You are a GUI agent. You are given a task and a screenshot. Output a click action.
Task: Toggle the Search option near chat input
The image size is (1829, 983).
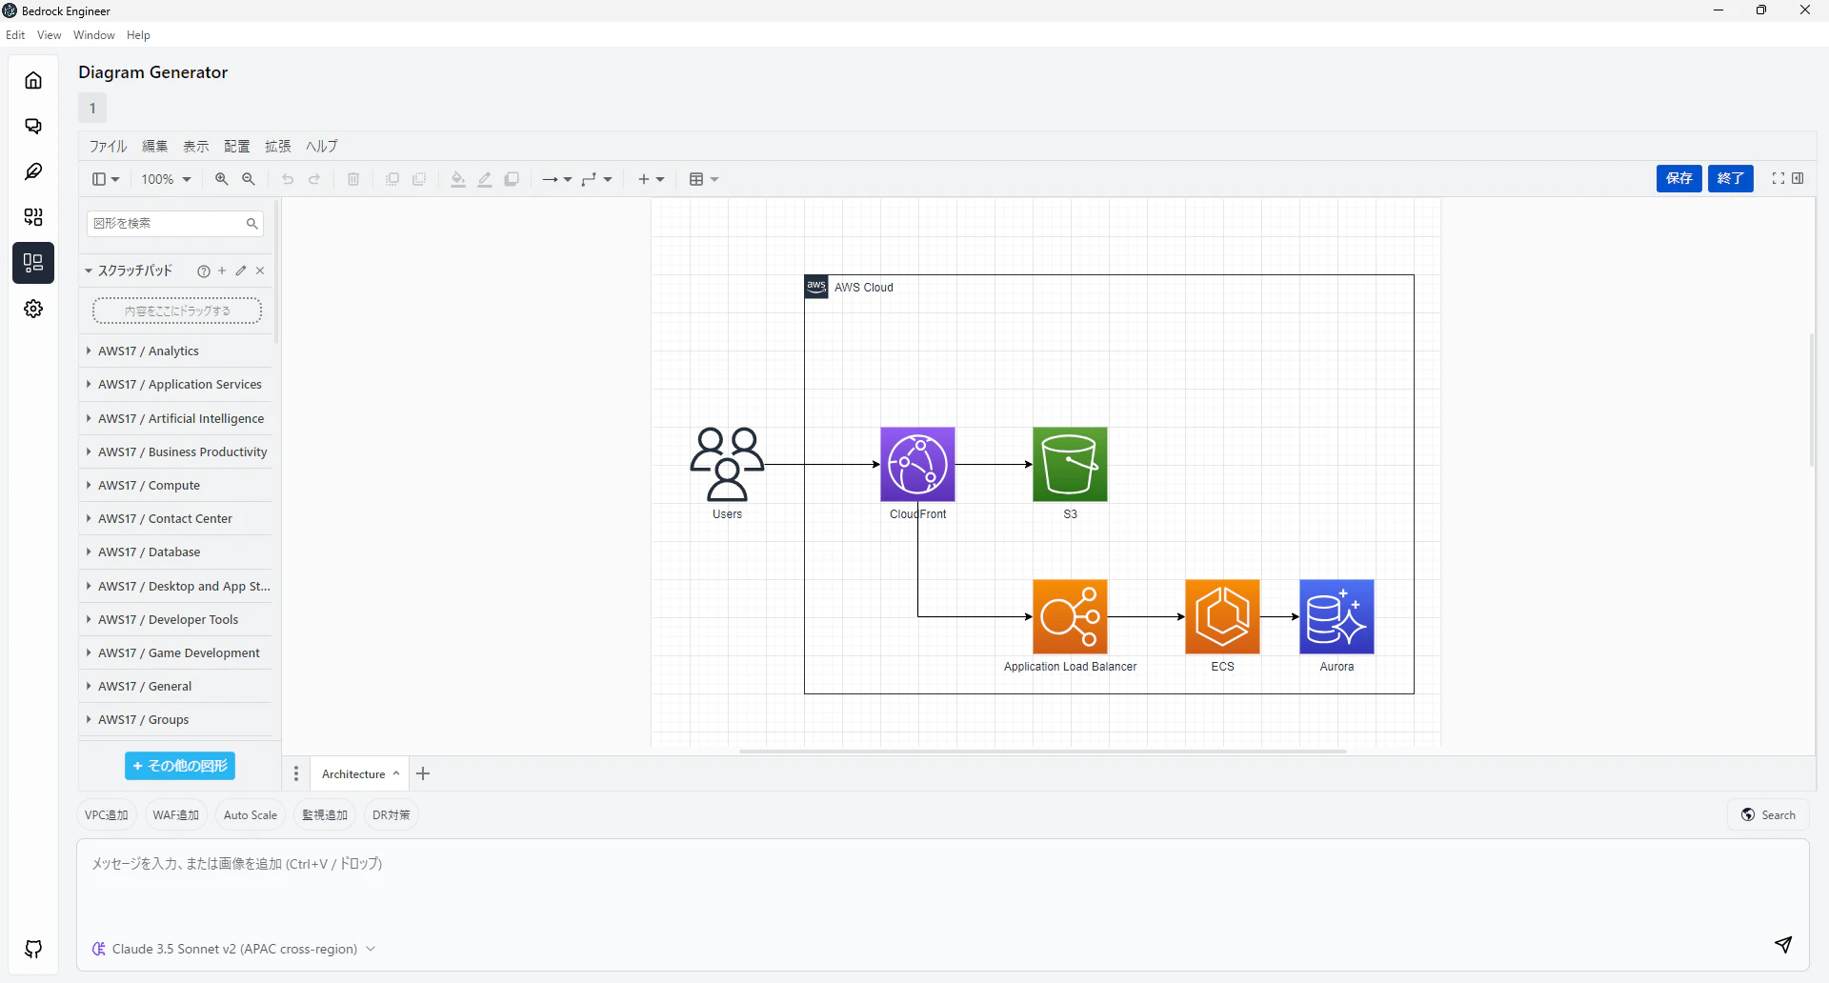click(x=1768, y=815)
